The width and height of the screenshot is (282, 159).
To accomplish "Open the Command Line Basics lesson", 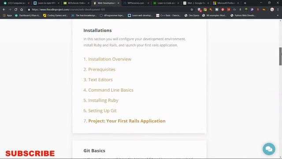I will 111,90.
